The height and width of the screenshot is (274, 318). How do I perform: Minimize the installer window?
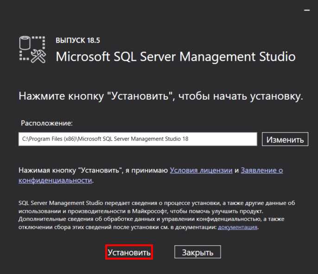pyautogui.click(x=306, y=9)
